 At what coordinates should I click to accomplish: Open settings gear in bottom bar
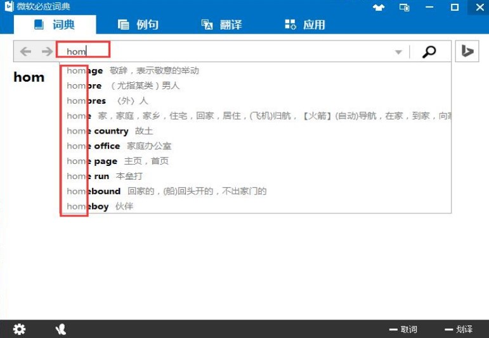pyautogui.click(x=19, y=329)
